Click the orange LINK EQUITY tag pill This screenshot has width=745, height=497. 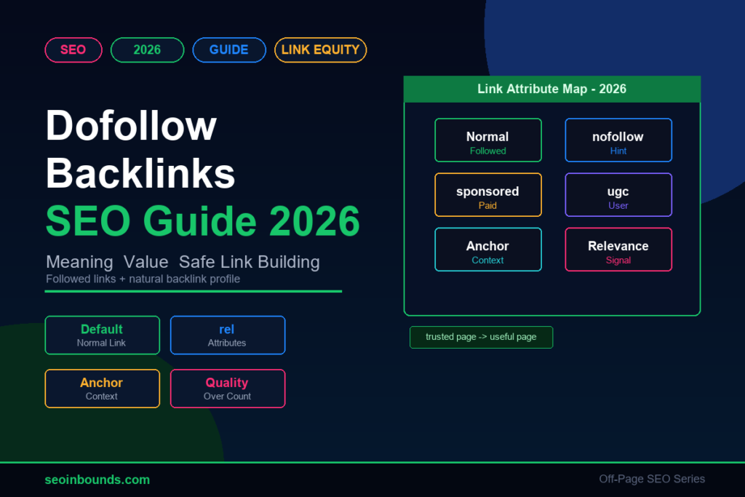(320, 50)
